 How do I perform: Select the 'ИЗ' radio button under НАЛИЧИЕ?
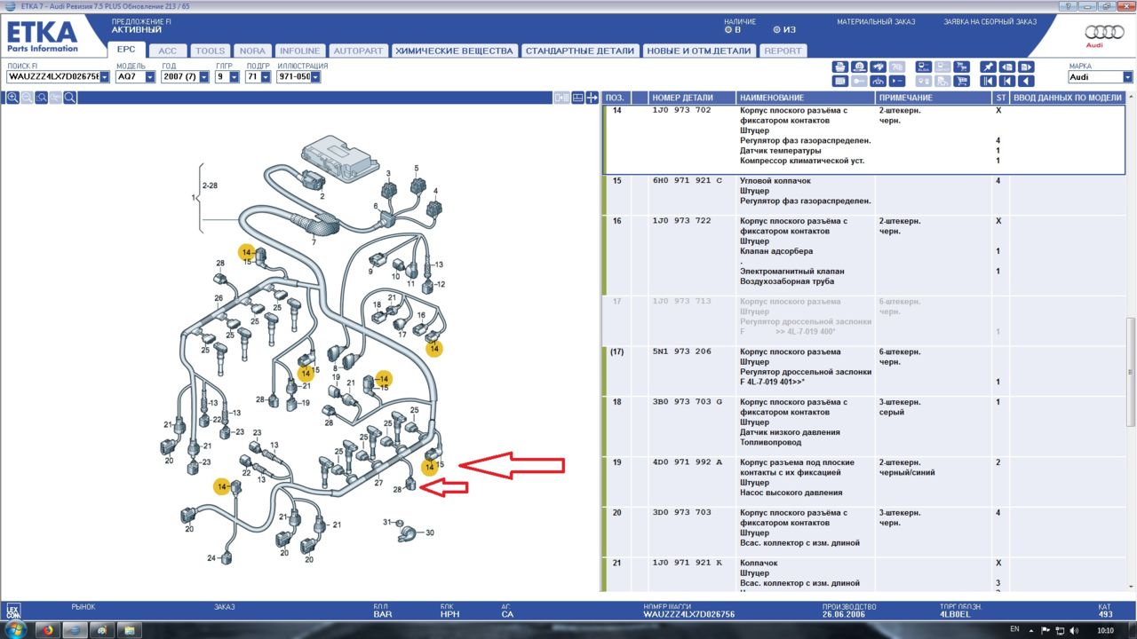click(777, 29)
